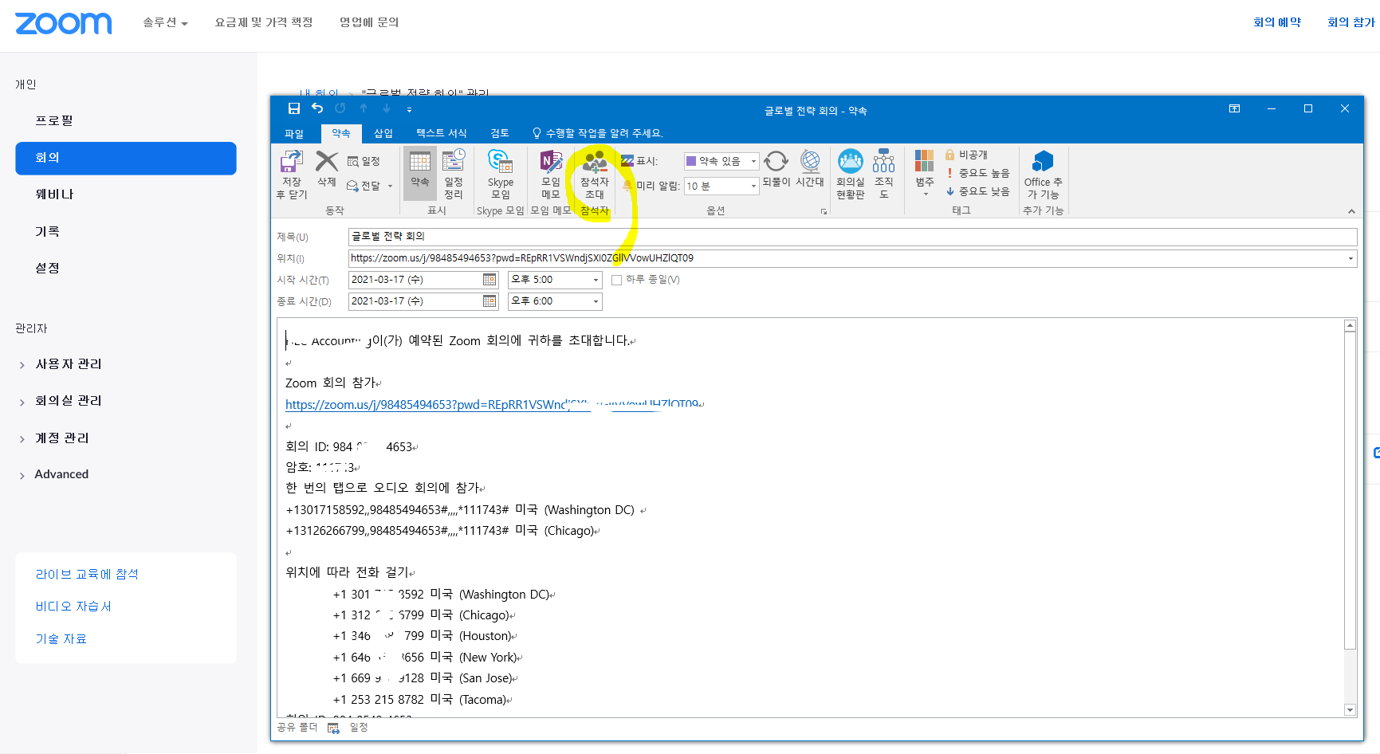Select the 약속 (Appointment) view button
Viewport: 1380px width, 754px height.
pyautogui.click(x=420, y=173)
